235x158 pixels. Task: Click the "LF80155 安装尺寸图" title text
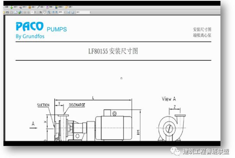(x=113, y=51)
